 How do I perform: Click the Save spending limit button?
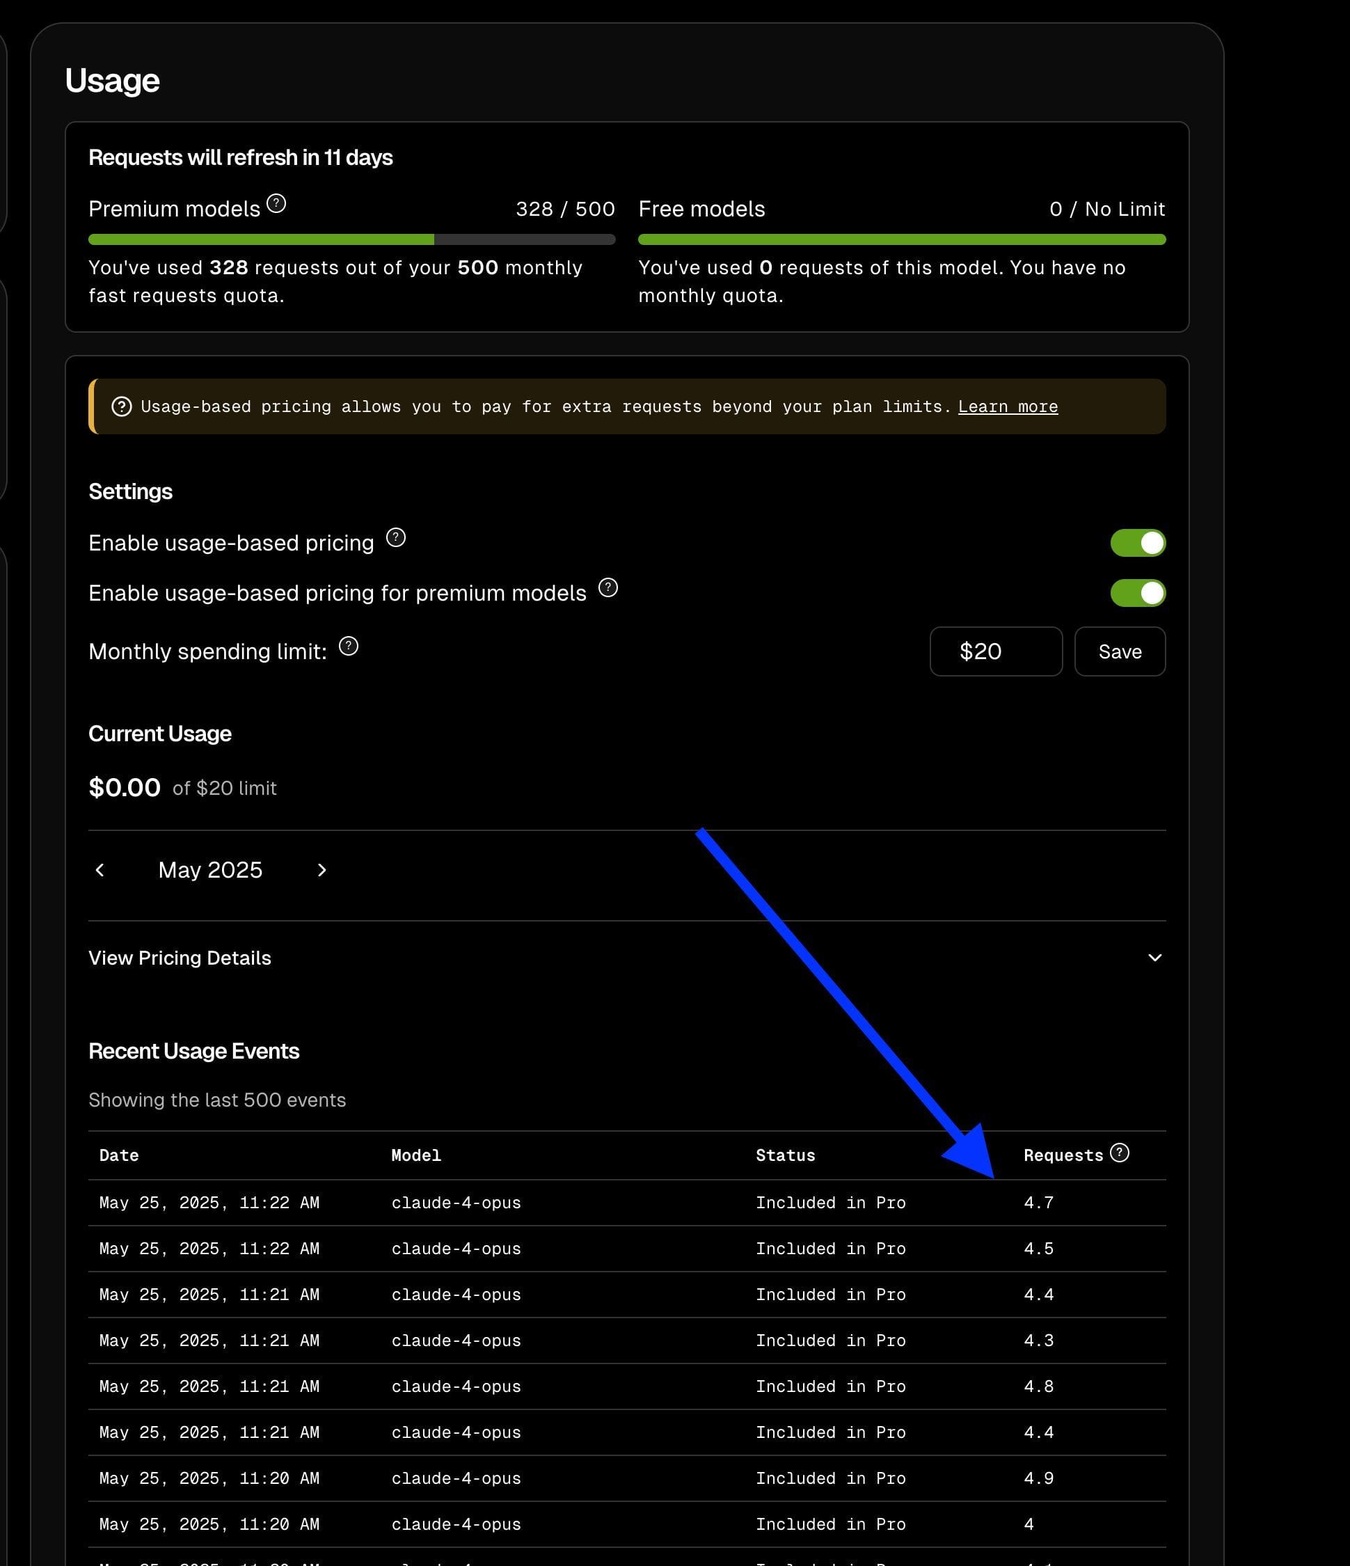1120,651
